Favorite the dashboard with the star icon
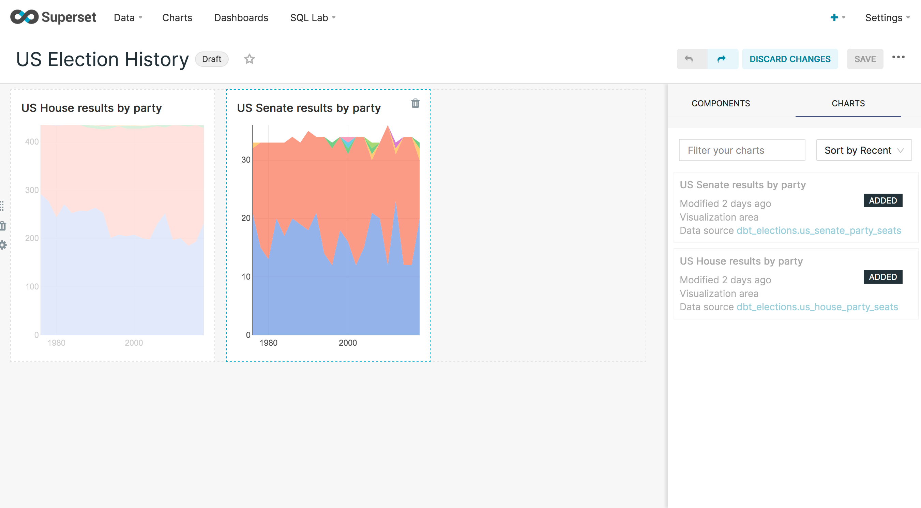The height and width of the screenshot is (508, 921). [249, 59]
